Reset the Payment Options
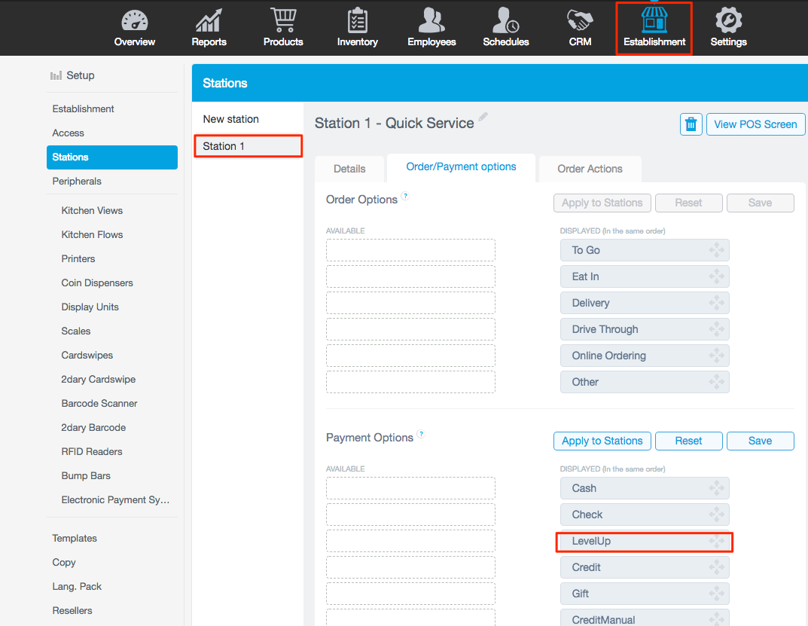The image size is (808, 626). [x=688, y=441]
